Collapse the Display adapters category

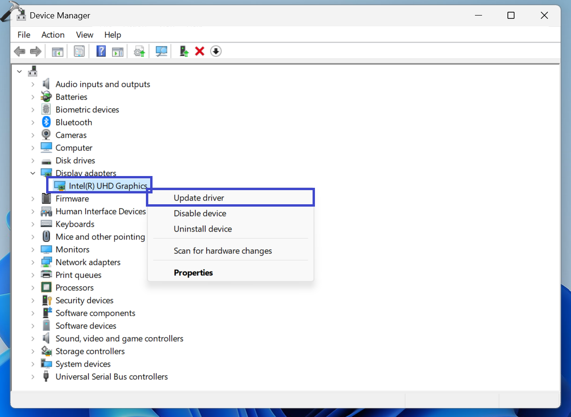pyautogui.click(x=32, y=173)
